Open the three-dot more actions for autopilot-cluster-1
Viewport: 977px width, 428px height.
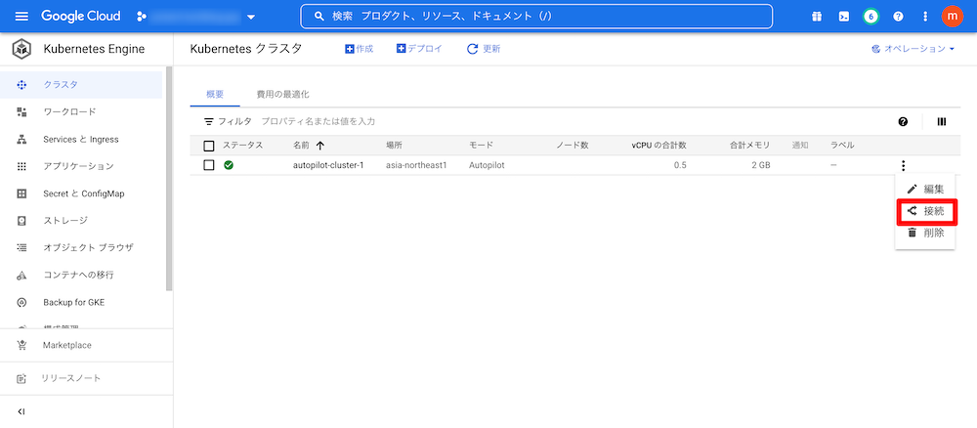point(904,165)
